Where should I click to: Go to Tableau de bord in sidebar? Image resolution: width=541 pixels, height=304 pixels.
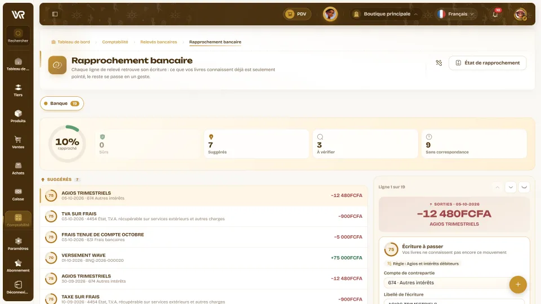tap(18, 64)
